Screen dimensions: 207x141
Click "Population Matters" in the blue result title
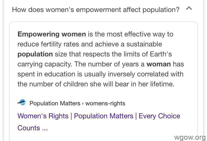point(104,116)
